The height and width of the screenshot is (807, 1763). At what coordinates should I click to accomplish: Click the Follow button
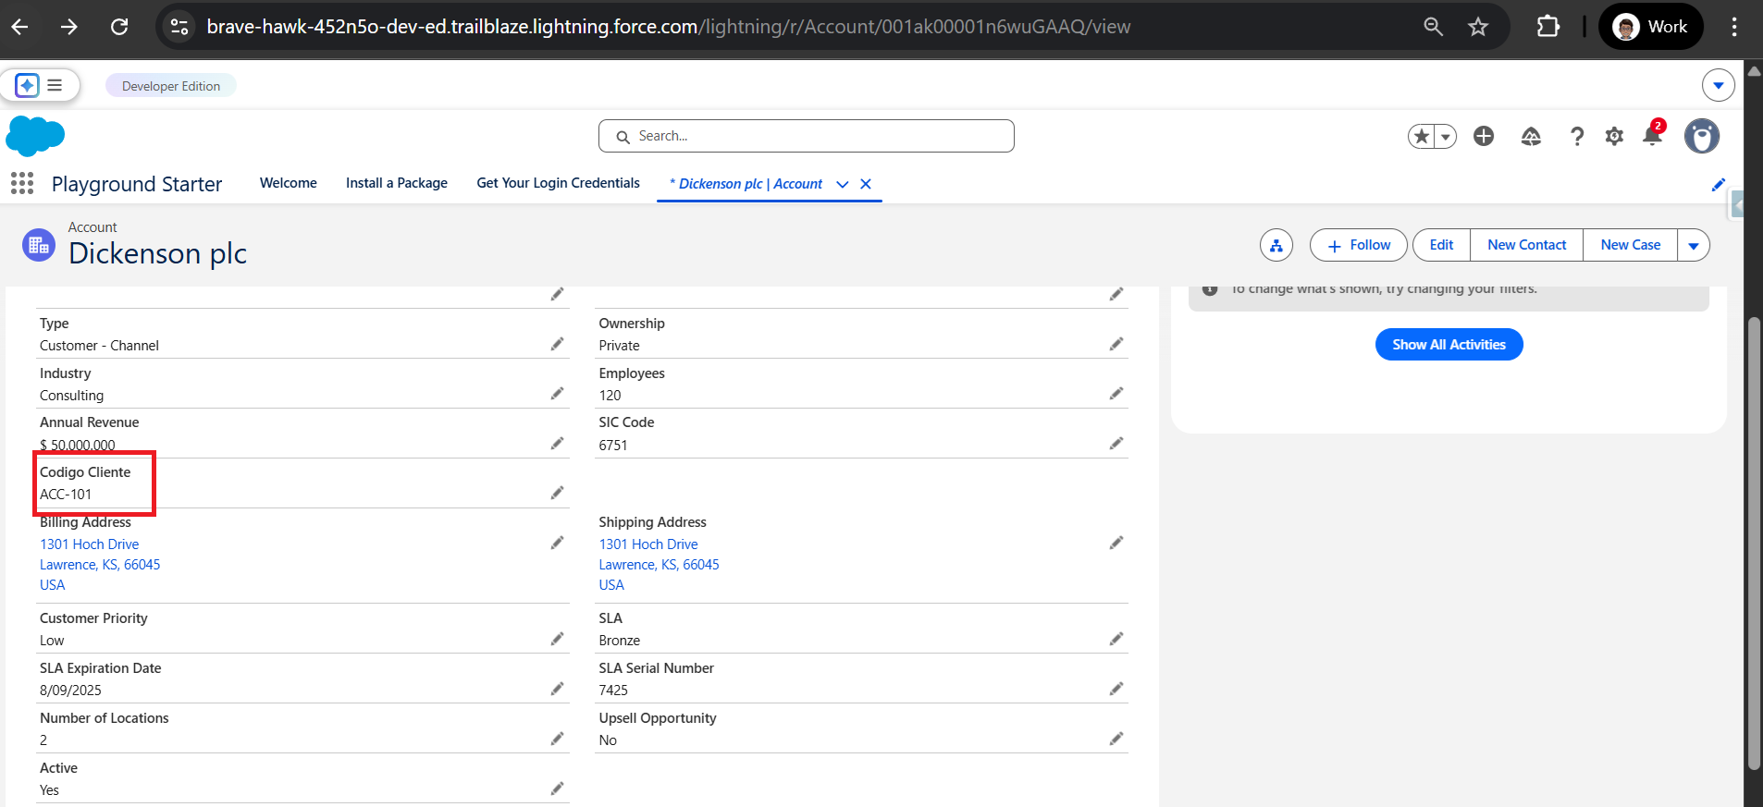(1358, 245)
